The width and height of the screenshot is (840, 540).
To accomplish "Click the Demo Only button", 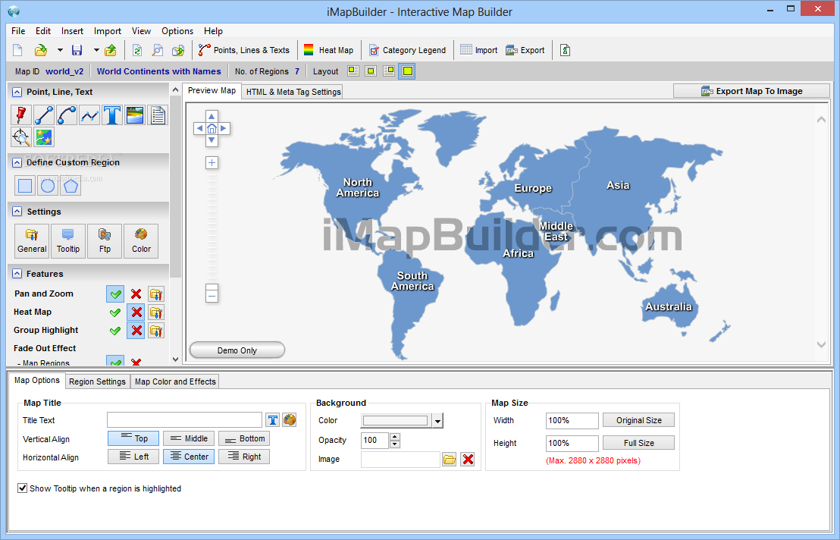I will click(237, 350).
